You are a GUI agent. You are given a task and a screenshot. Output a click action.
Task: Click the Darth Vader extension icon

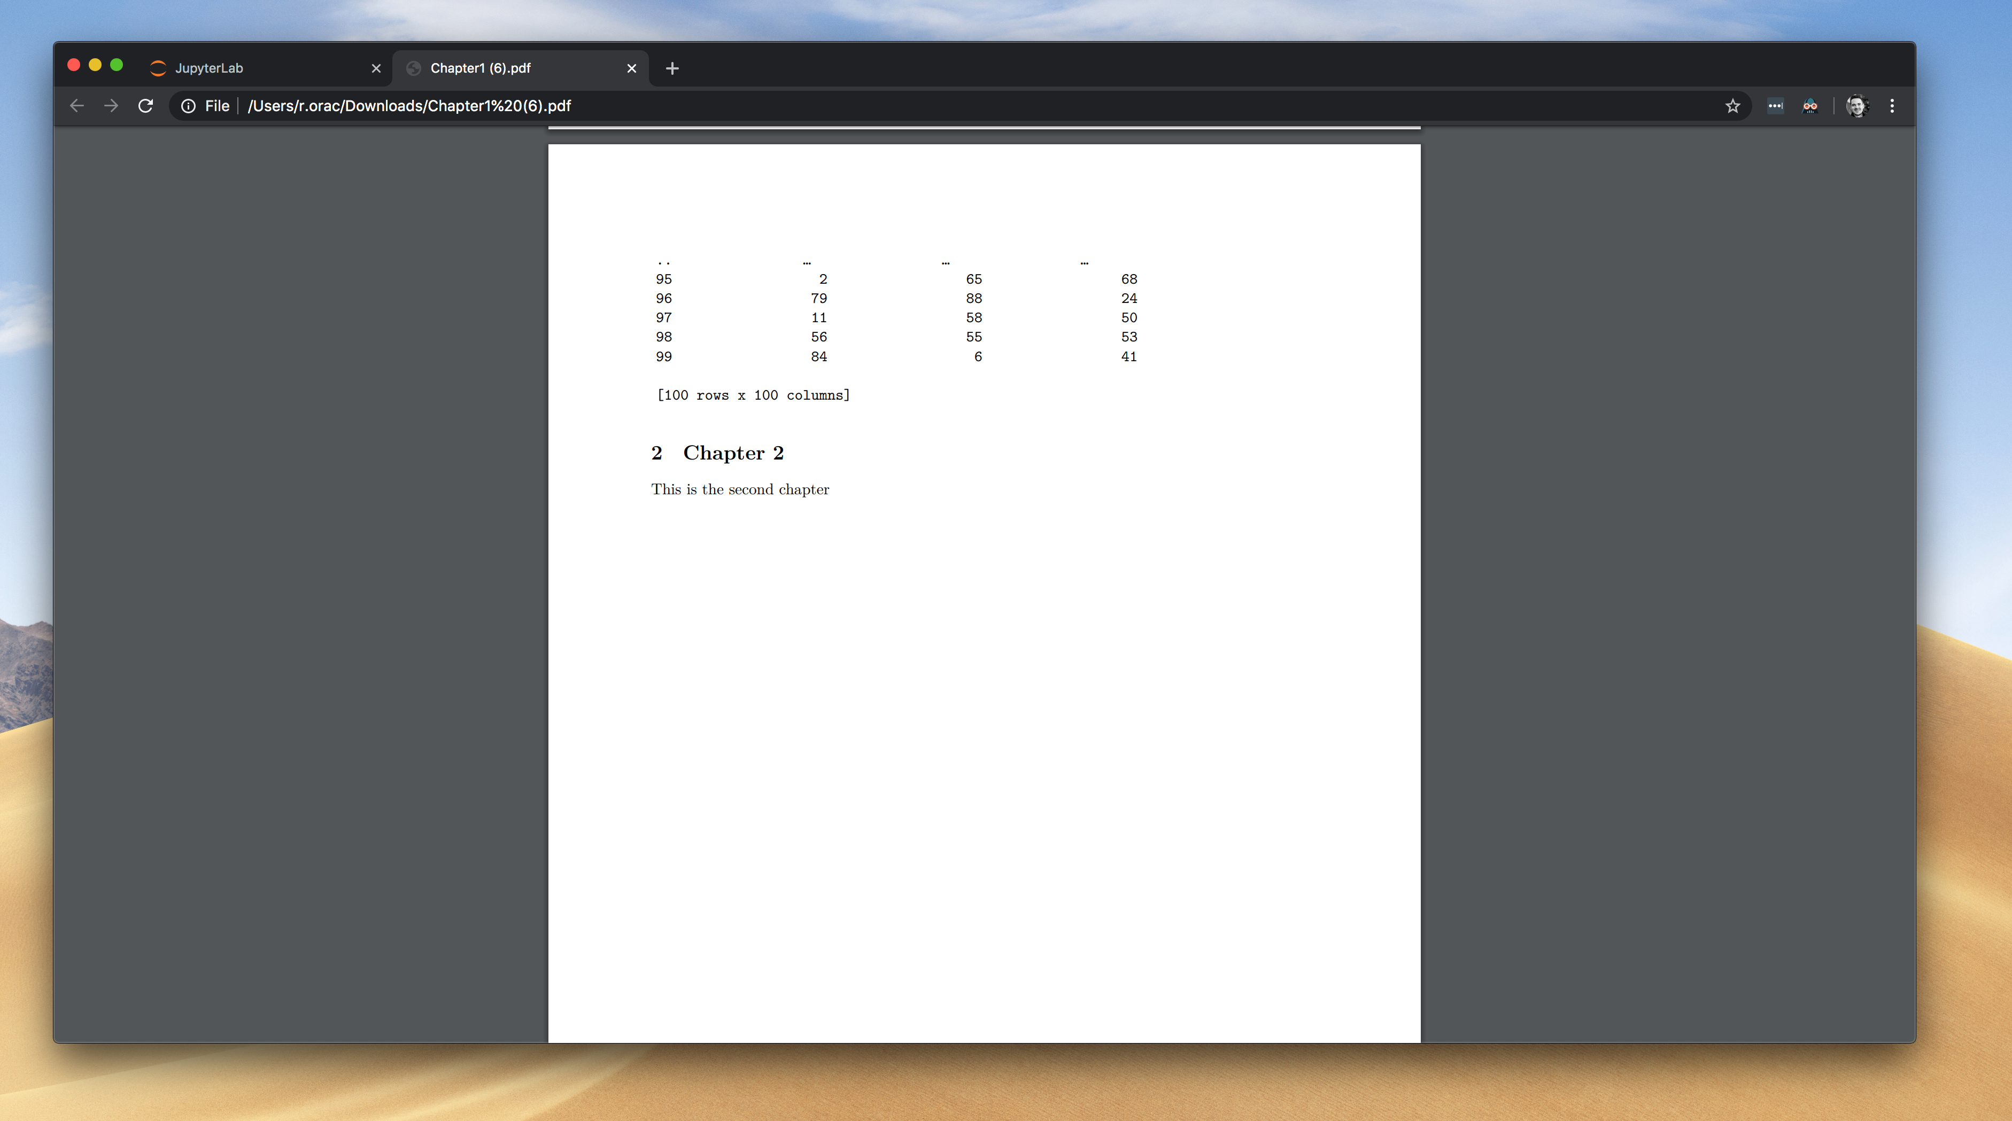coord(1810,105)
